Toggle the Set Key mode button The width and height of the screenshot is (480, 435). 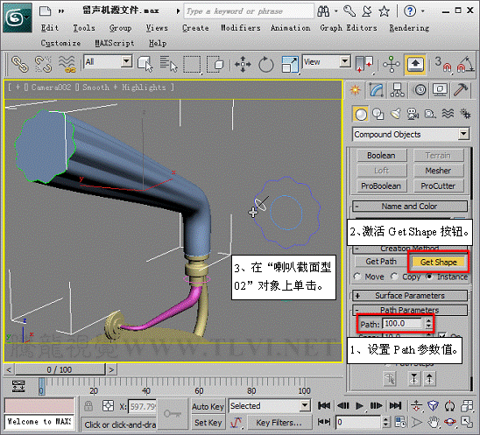pos(208,423)
